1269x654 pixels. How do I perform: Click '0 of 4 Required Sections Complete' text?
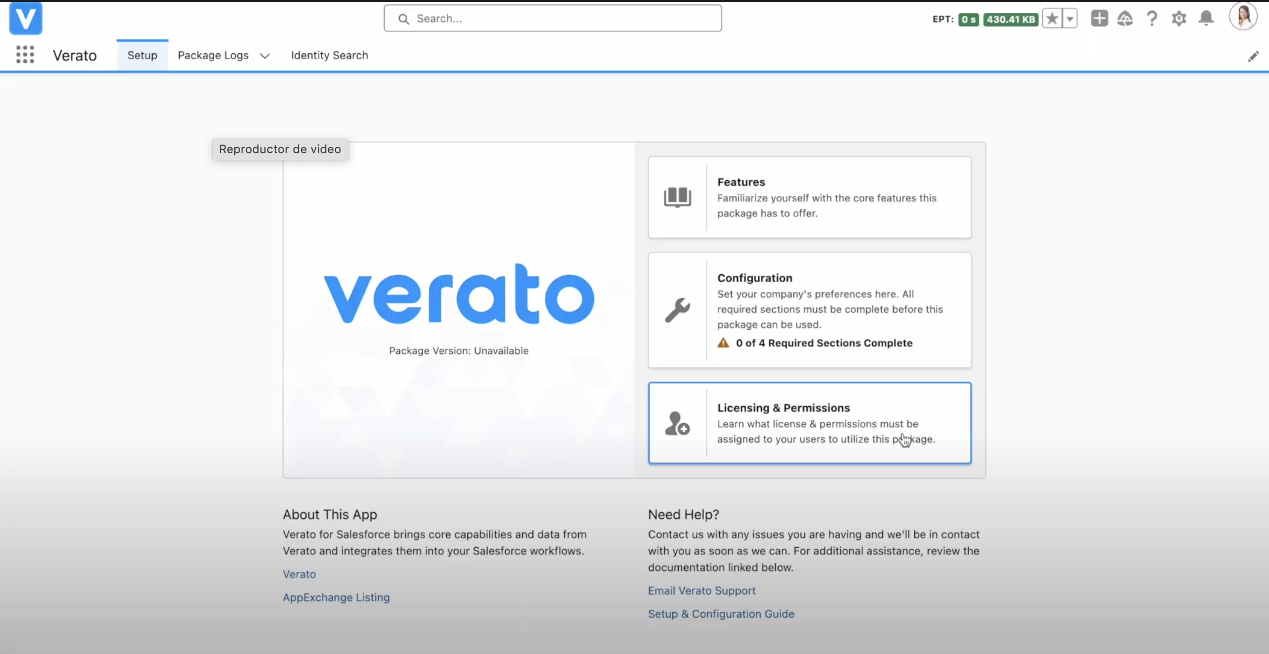coord(824,343)
